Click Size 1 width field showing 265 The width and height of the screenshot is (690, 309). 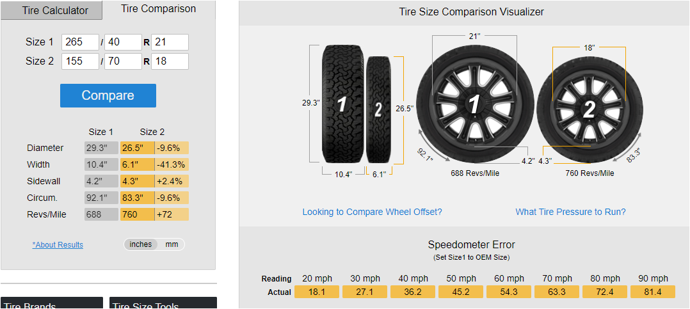[80, 42]
